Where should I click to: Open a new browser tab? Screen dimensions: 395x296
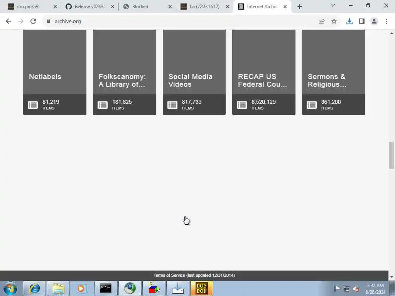(299, 7)
